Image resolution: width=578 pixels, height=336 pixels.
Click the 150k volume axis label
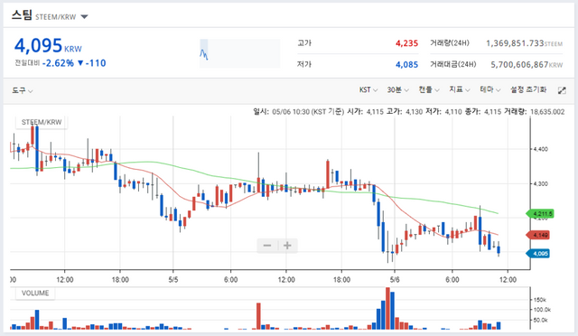click(540, 300)
